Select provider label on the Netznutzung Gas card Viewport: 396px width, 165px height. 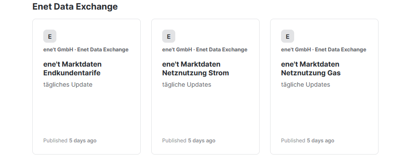coord(324,50)
